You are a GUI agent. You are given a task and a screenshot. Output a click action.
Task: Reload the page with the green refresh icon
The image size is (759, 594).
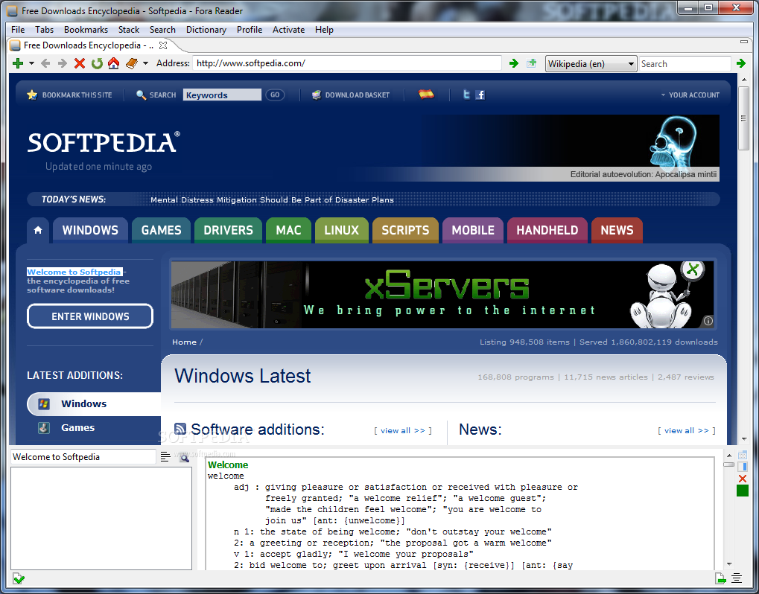pyautogui.click(x=97, y=63)
